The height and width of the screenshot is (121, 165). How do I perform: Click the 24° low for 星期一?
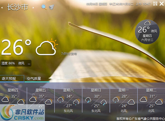point(124,106)
